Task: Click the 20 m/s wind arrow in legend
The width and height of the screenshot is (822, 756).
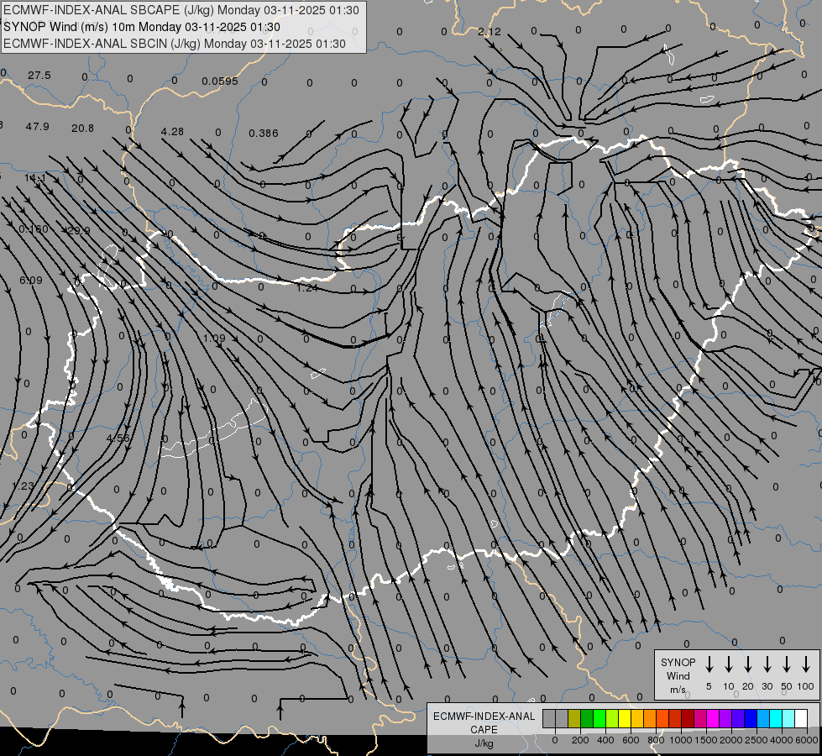Action: (x=748, y=664)
